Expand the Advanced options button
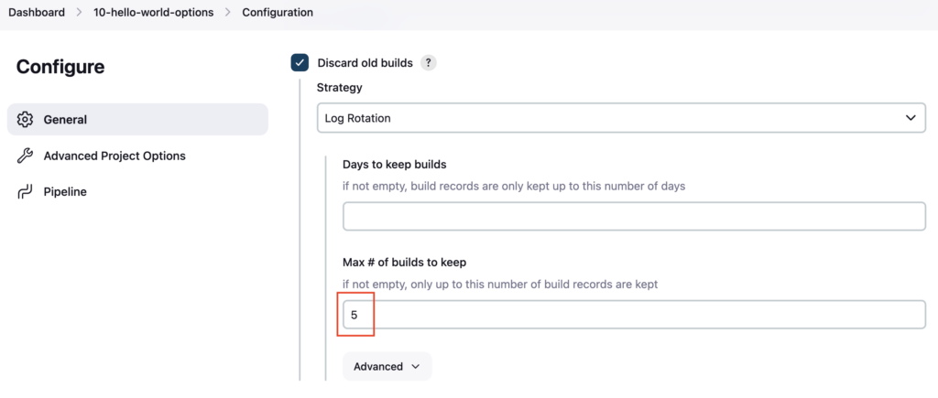 point(387,366)
